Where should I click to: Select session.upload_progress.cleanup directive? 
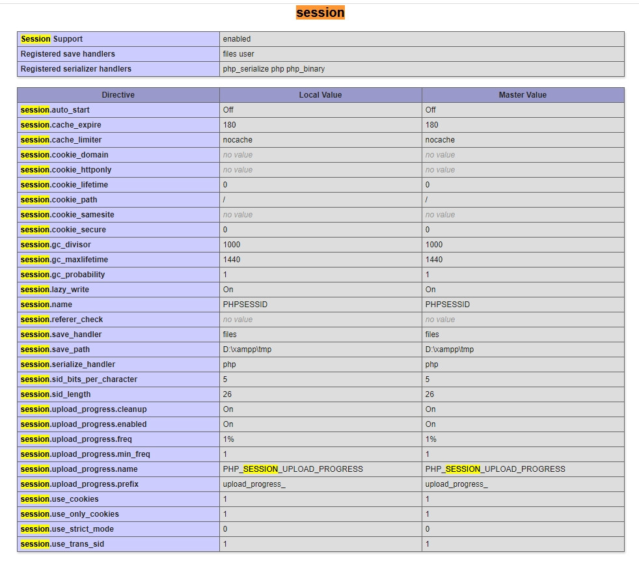pyautogui.click(x=83, y=409)
